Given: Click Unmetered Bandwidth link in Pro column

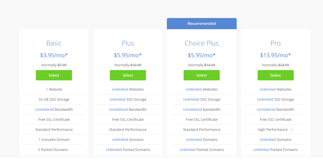Looking at the screenshot, I should [266, 110].
